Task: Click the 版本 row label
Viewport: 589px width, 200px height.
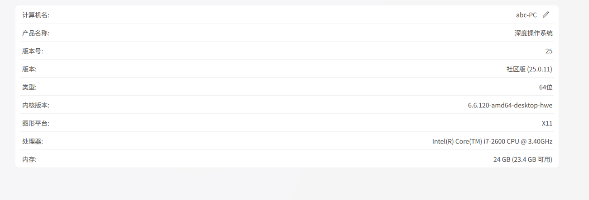Action: 29,69
